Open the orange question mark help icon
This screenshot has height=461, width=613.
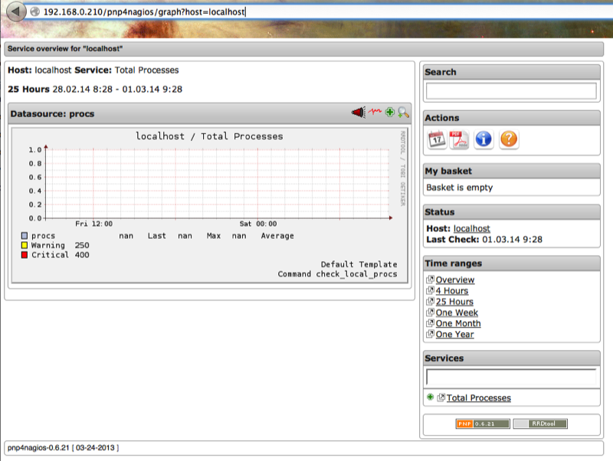(x=508, y=139)
